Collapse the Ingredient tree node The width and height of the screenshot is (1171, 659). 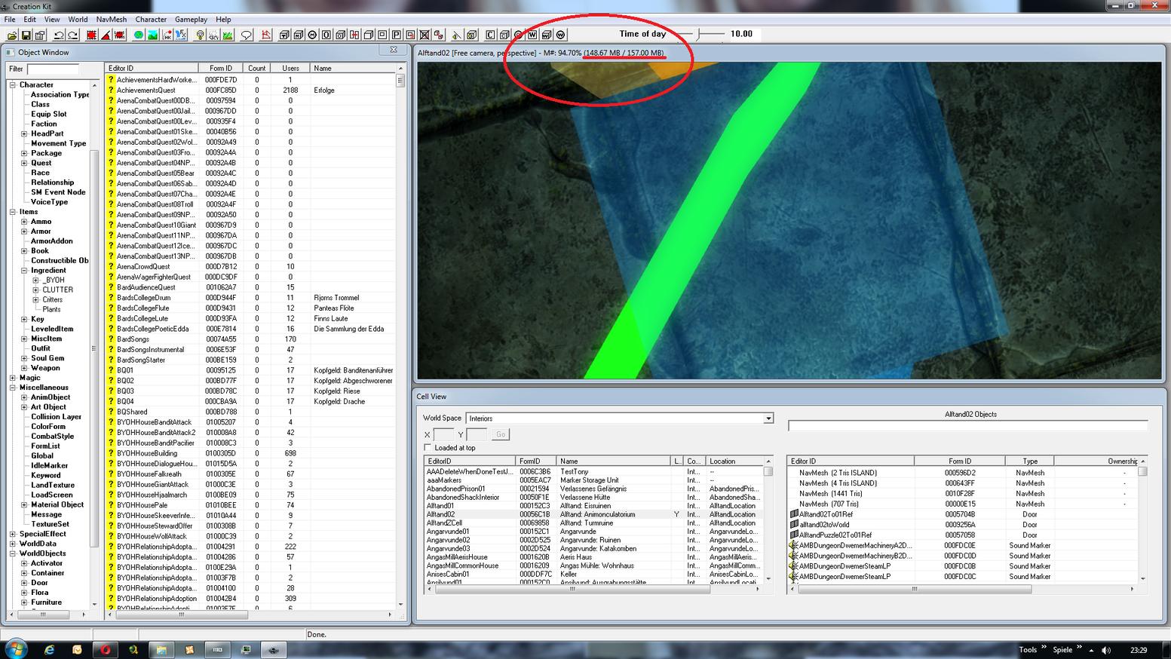[24, 271]
